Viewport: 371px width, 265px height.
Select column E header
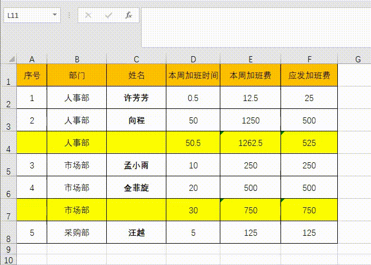click(250, 59)
